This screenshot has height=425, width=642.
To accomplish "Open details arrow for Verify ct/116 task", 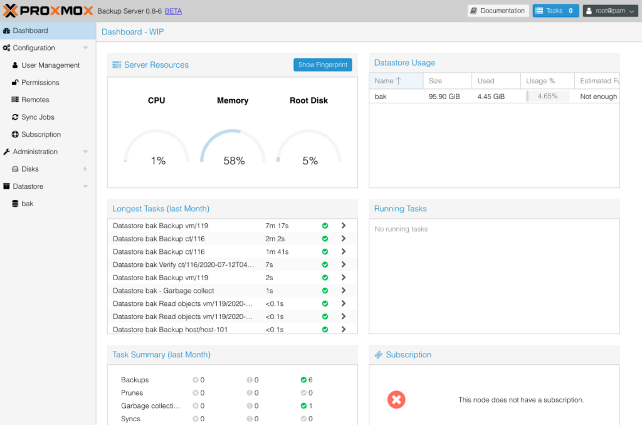I will coord(344,265).
